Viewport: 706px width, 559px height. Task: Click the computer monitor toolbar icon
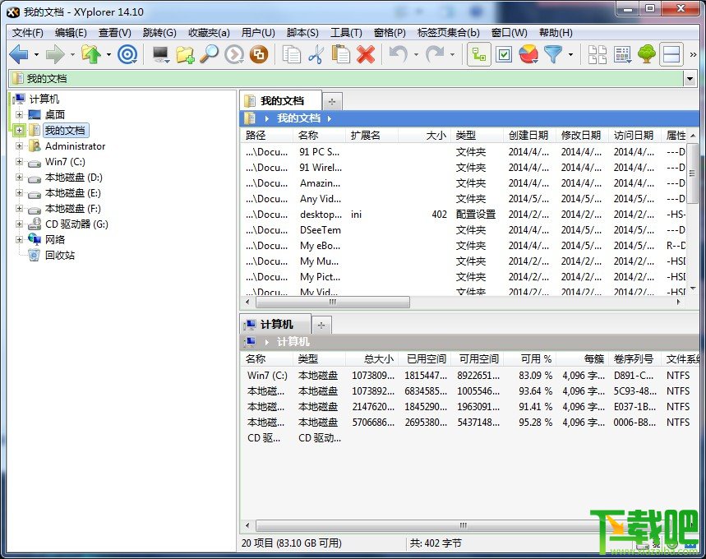[x=161, y=55]
